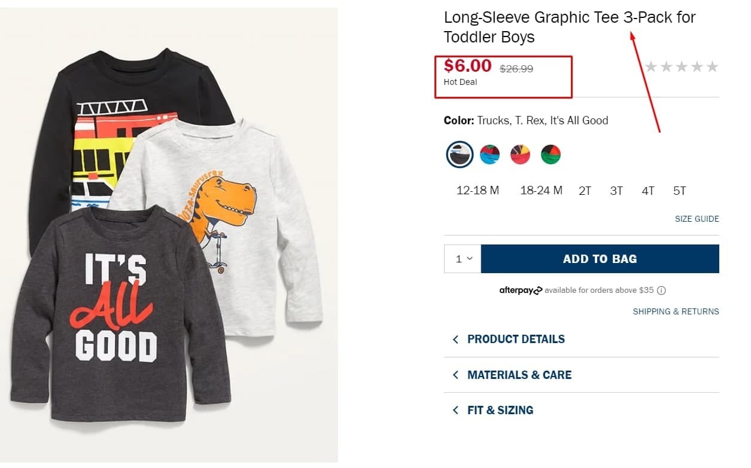The height and width of the screenshot is (468, 751).
Task: Select size 12-18 M
Action: [x=478, y=191]
